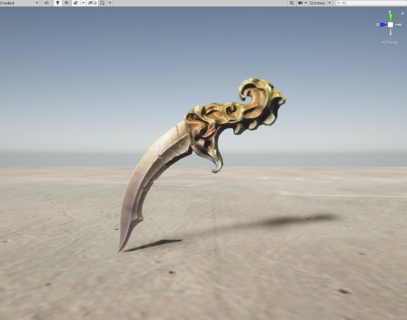This screenshot has width=407, height=320.
Task: Toggle scene lighting with the lightbulb icon
Action: (x=58, y=3)
